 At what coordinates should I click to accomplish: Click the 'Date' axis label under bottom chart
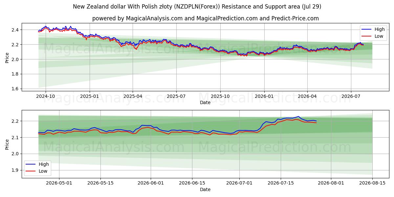click(x=205, y=189)
